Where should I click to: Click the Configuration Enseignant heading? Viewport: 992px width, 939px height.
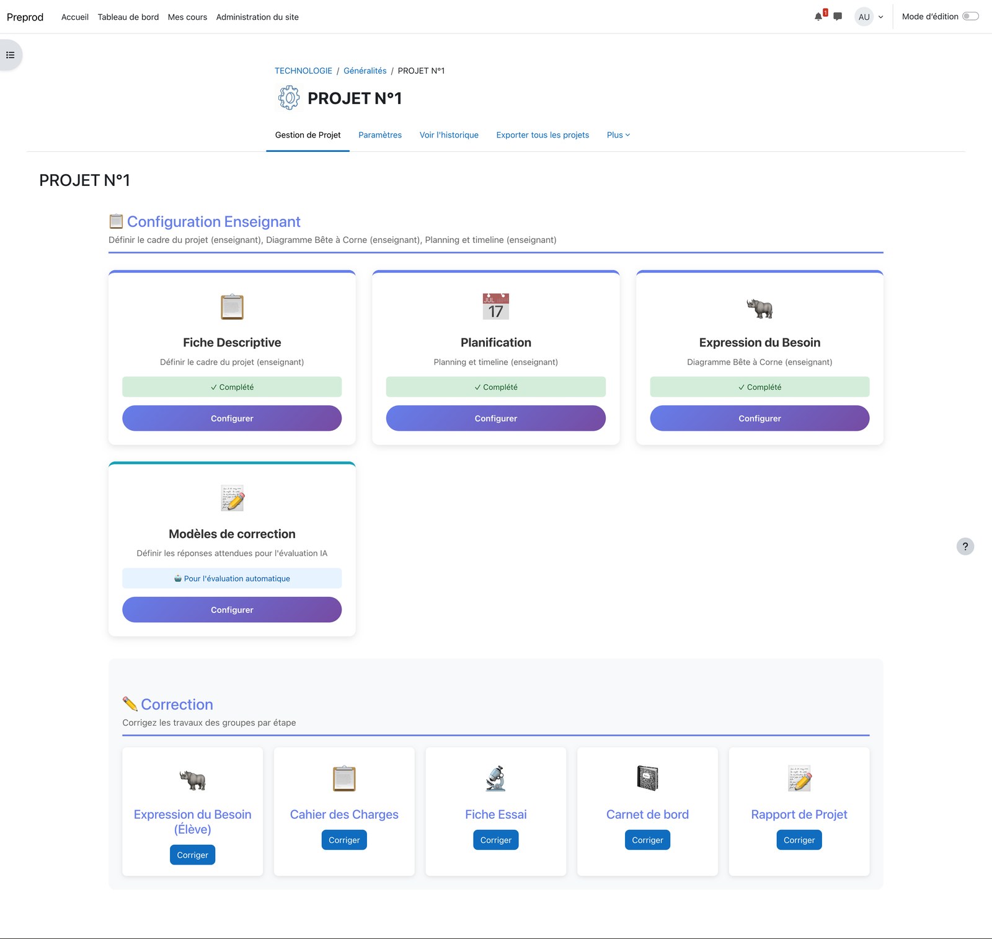pyautogui.click(x=214, y=221)
